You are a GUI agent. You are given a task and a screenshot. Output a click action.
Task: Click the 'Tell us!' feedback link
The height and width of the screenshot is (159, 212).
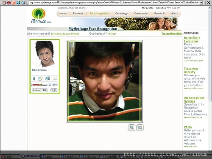[x=112, y=33]
